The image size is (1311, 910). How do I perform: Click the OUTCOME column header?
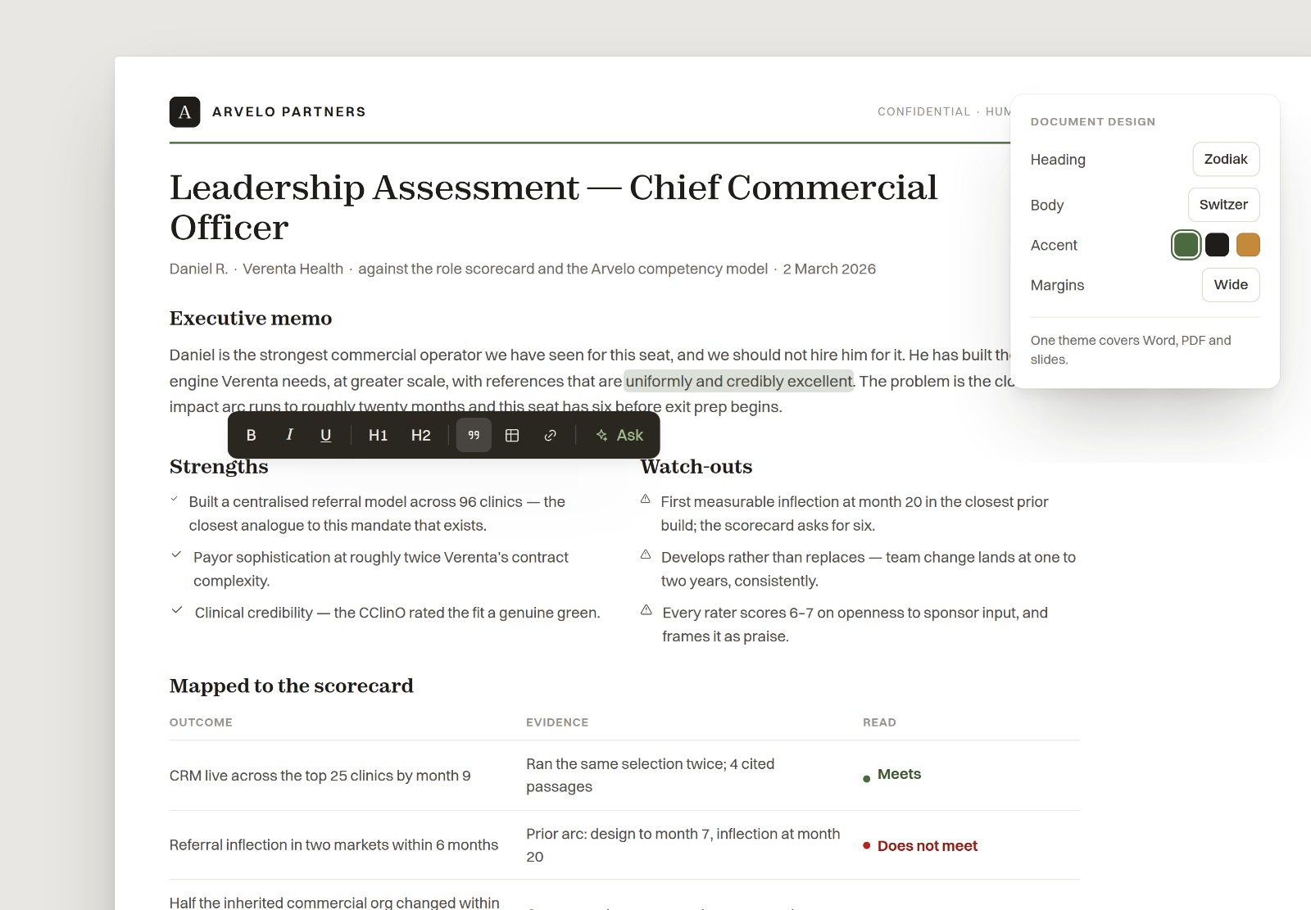pyautogui.click(x=201, y=722)
